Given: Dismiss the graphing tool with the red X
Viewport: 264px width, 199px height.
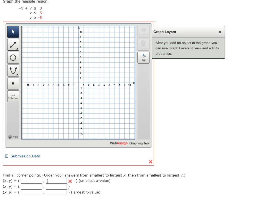Looking at the screenshot, I should pyautogui.click(x=151, y=162).
